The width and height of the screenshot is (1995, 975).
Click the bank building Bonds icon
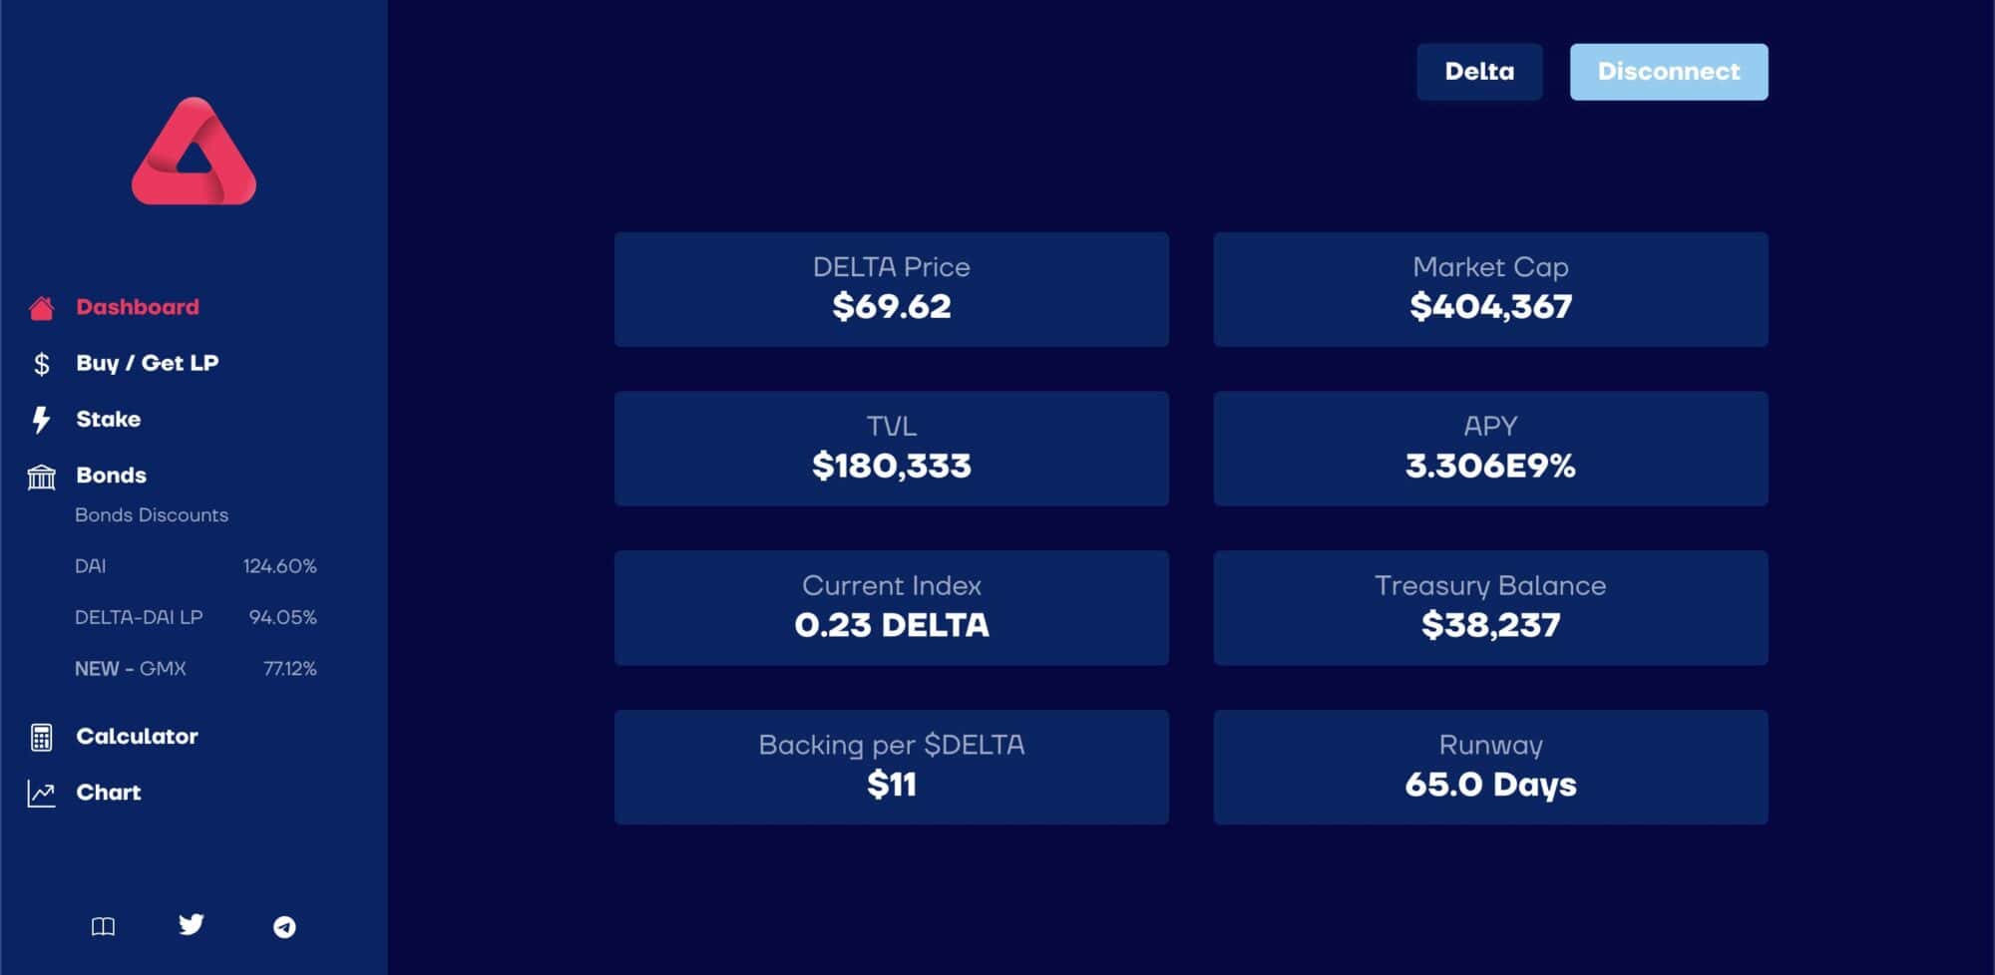click(x=41, y=477)
